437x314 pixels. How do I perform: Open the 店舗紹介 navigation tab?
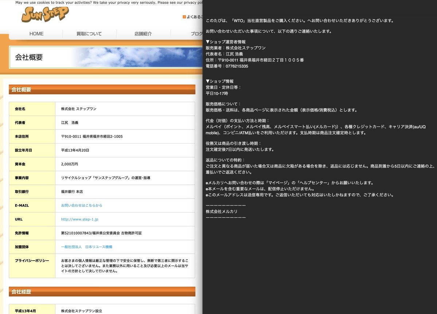tap(143, 34)
